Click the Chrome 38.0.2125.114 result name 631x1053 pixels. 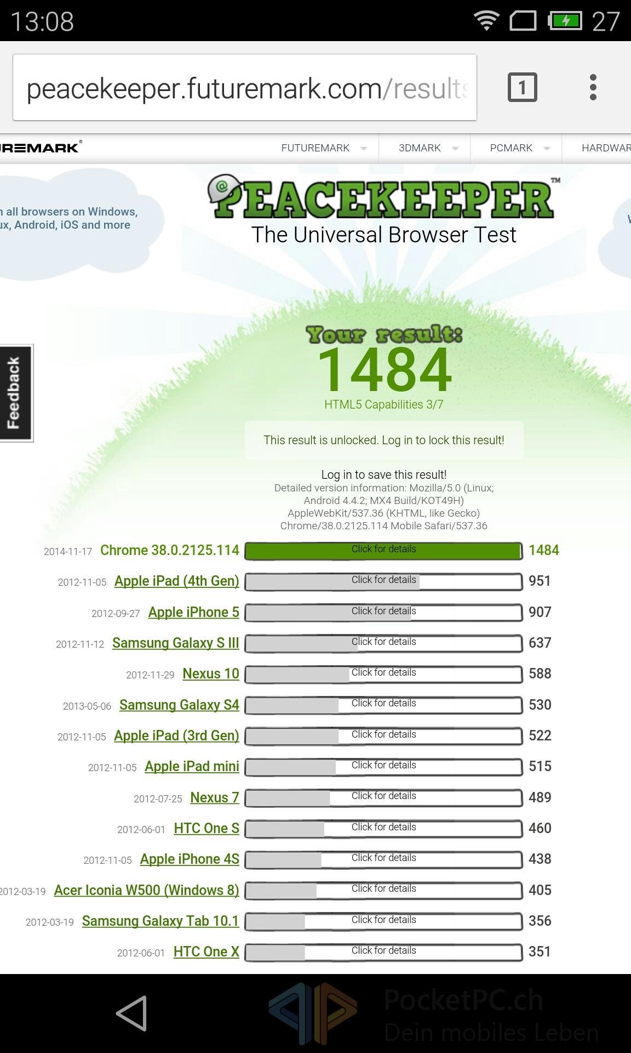170,550
